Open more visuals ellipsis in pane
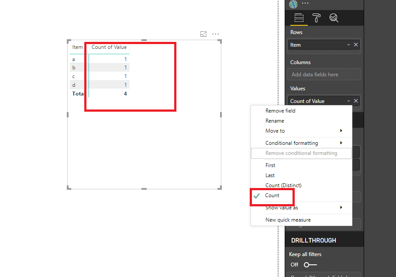This screenshot has width=396, height=277. coord(305,3)
